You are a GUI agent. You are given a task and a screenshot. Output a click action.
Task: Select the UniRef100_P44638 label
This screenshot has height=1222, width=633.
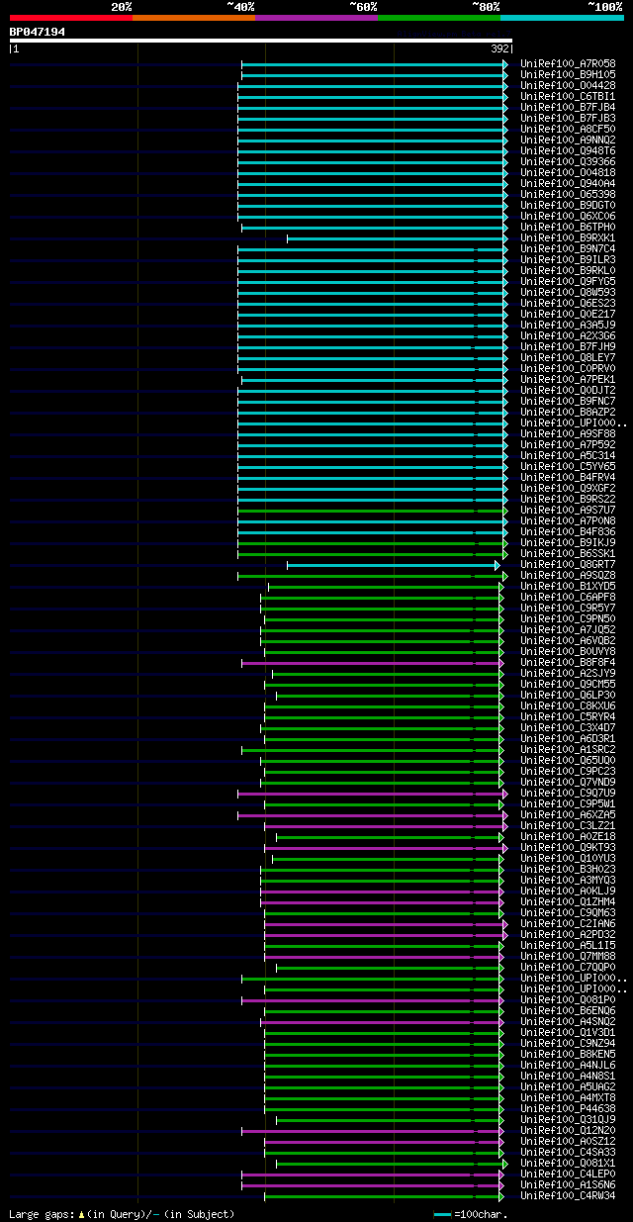pyautogui.click(x=568, y=1108)
